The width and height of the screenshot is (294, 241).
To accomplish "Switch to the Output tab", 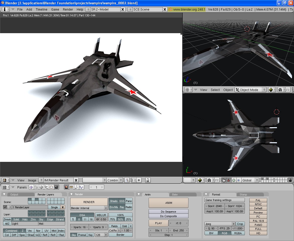I will (x=14, y=195).
